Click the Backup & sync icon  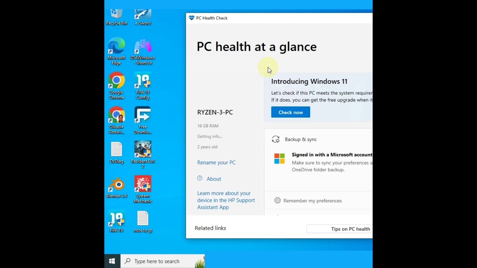coord(276,139)
